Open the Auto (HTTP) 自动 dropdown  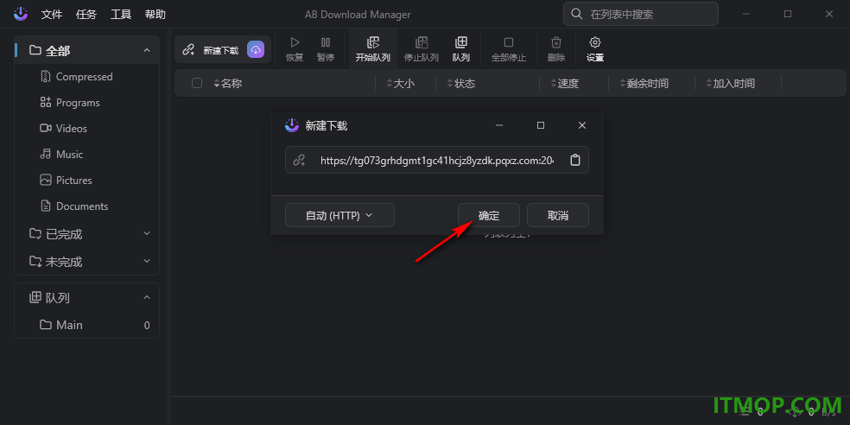click(339, 215)
